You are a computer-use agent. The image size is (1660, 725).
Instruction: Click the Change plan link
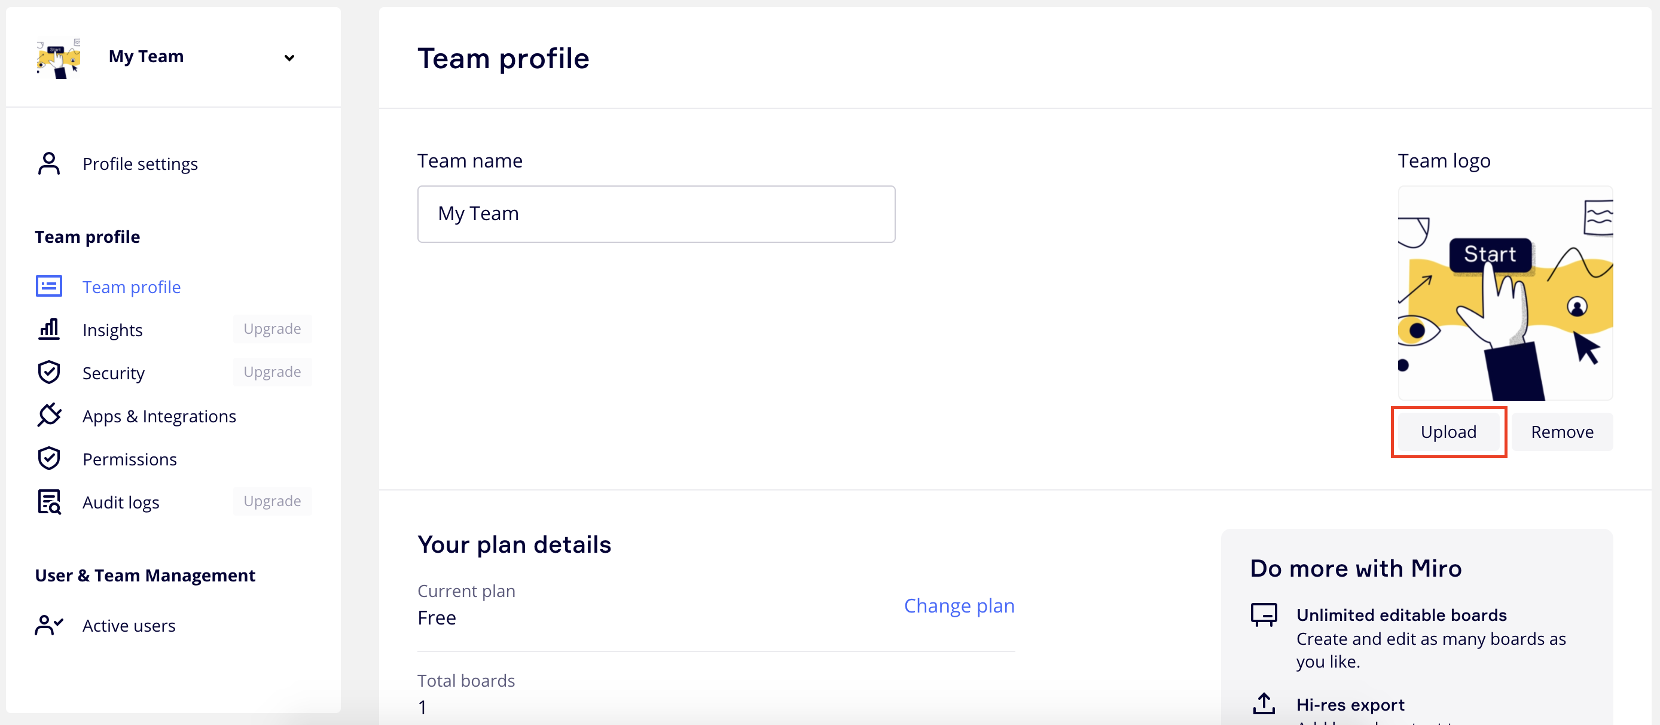coord(959,606)
